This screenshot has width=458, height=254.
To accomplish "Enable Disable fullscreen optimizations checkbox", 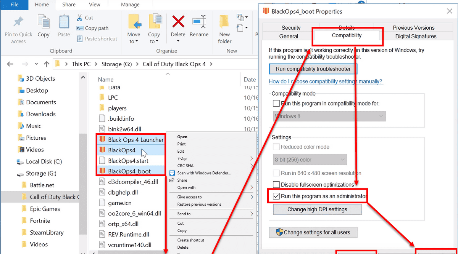I will click(x=276, y=185).
